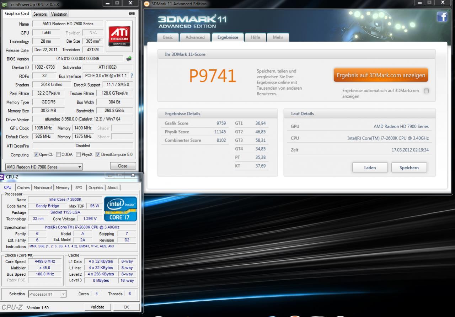
Task: Click the Combinerter Score value 8102
Action: coord(221,141)
